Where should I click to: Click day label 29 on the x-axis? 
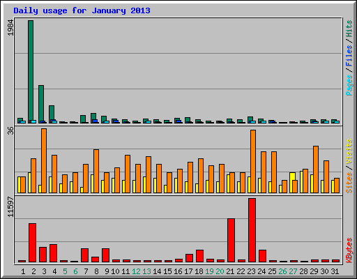[314, 271]
